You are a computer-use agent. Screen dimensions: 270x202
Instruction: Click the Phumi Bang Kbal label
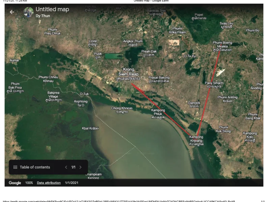tap(253, 116)
